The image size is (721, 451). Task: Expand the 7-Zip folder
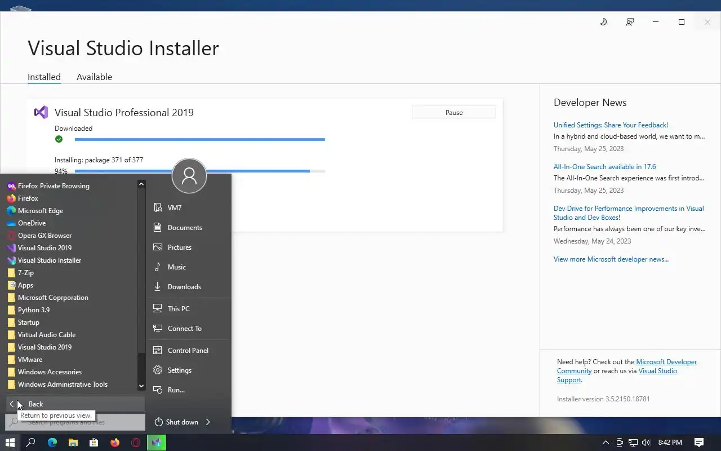pyautogui.click(x=71, y=273)
